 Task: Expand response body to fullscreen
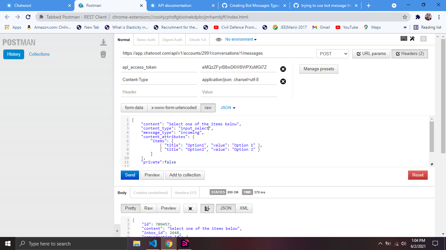coord(190,208)
